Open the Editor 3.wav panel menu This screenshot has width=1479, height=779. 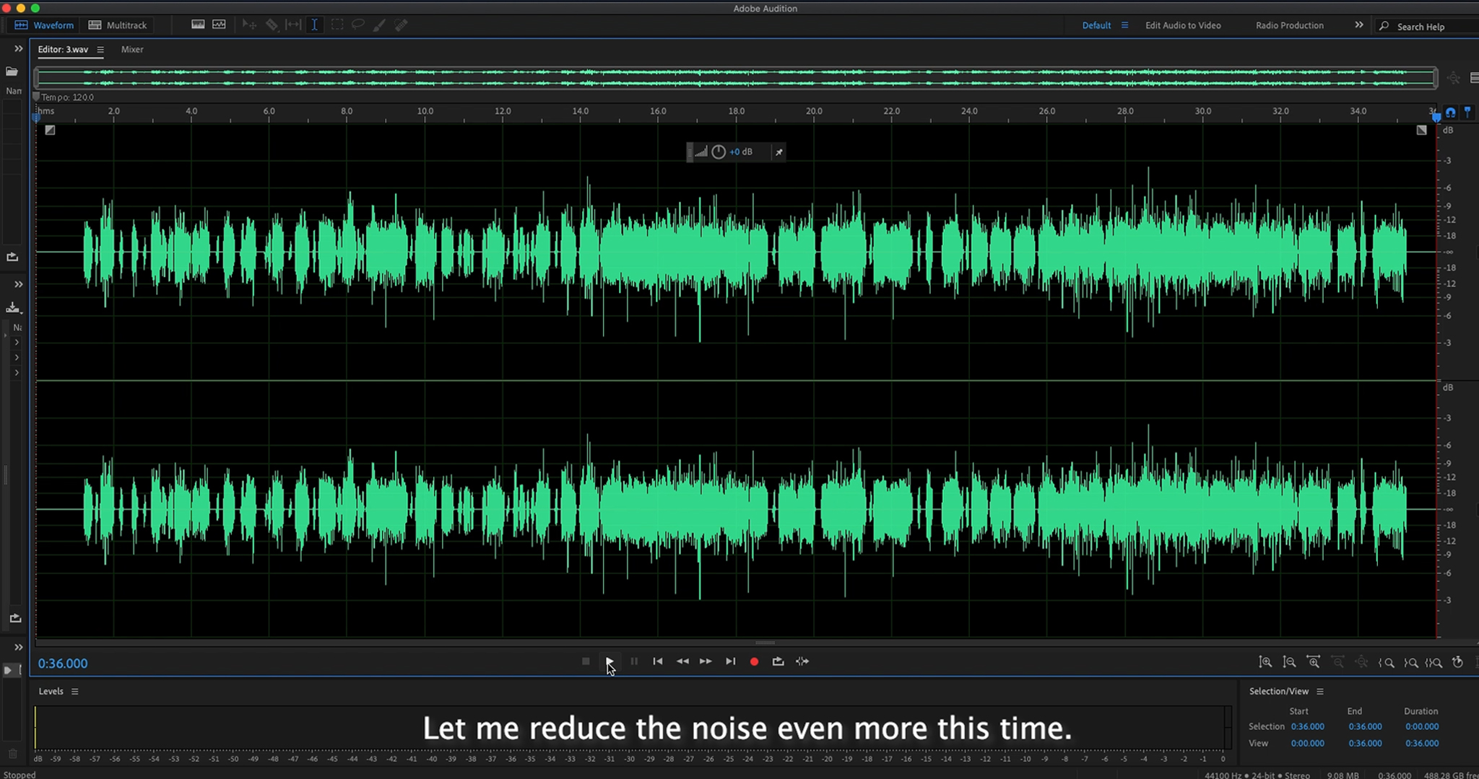click(x=100, y=50)
